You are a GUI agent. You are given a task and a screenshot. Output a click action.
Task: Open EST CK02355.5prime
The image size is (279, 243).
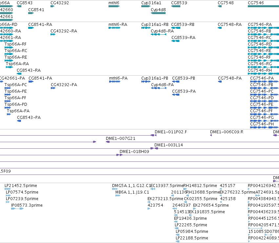[x=201, y=199]
